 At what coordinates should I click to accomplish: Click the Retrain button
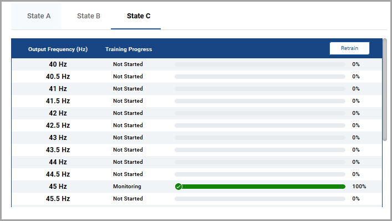[x=349, y=48]
